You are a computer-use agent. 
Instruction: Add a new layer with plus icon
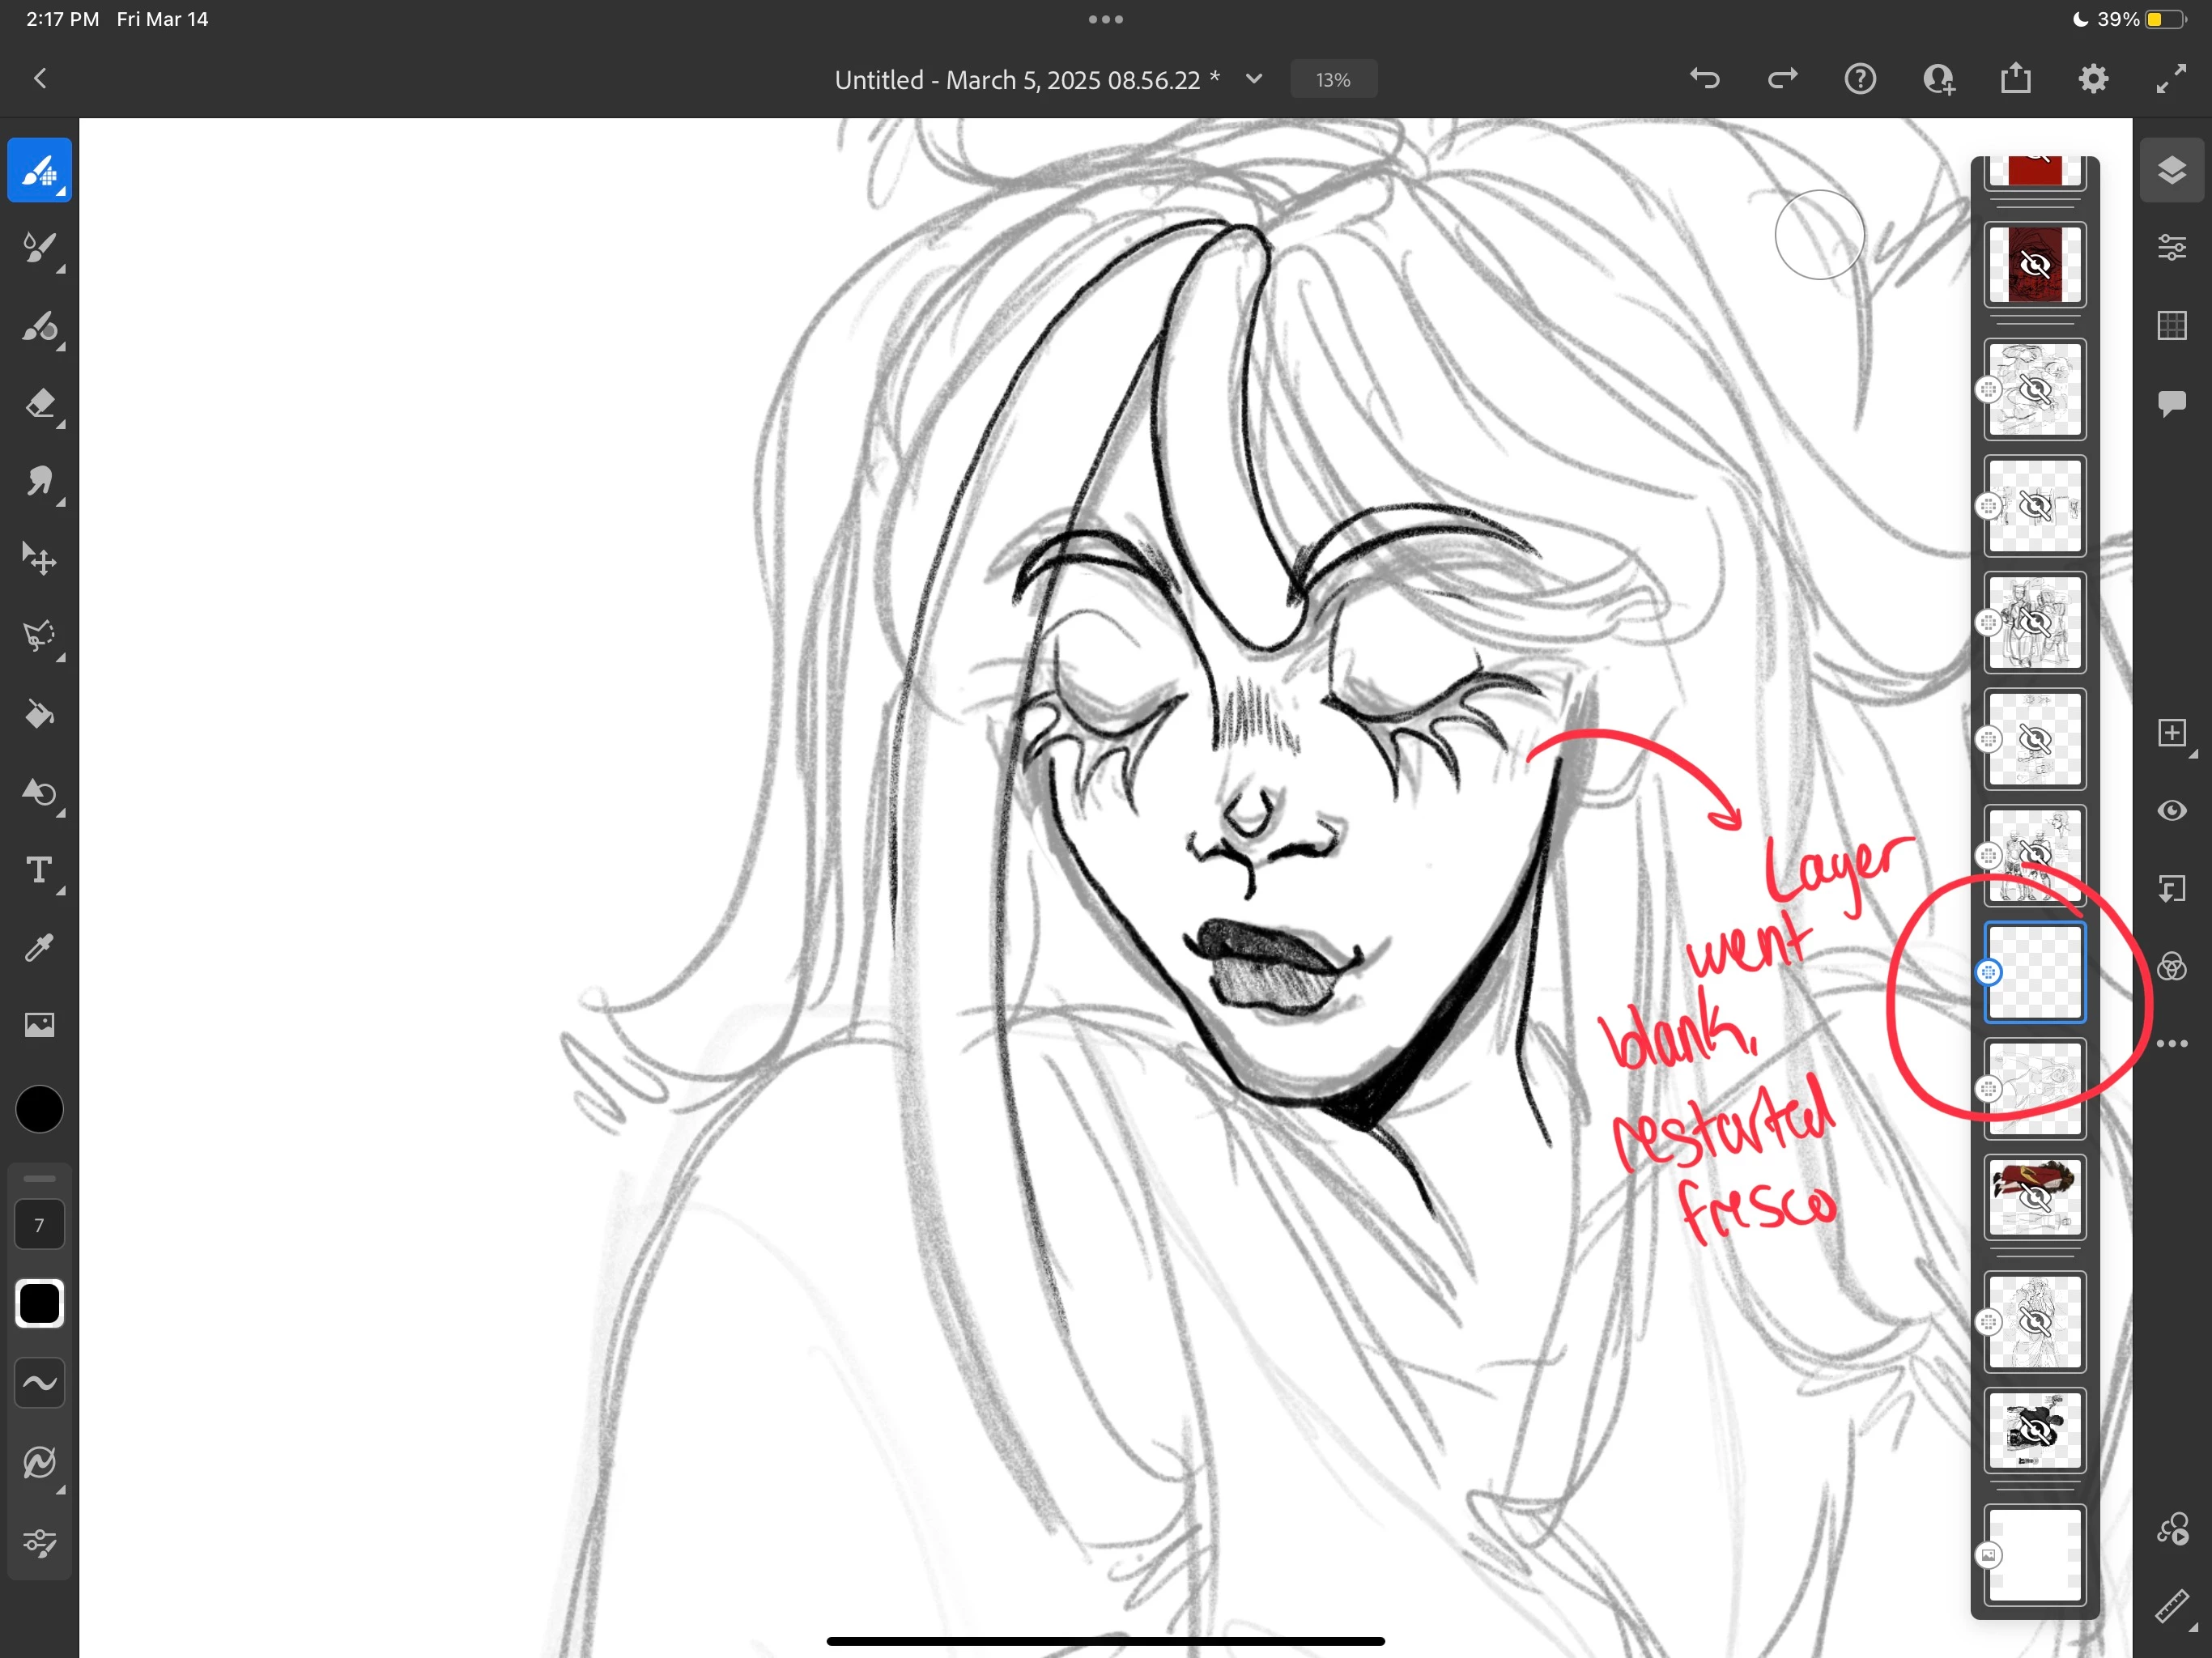[x=2171, y=733]
